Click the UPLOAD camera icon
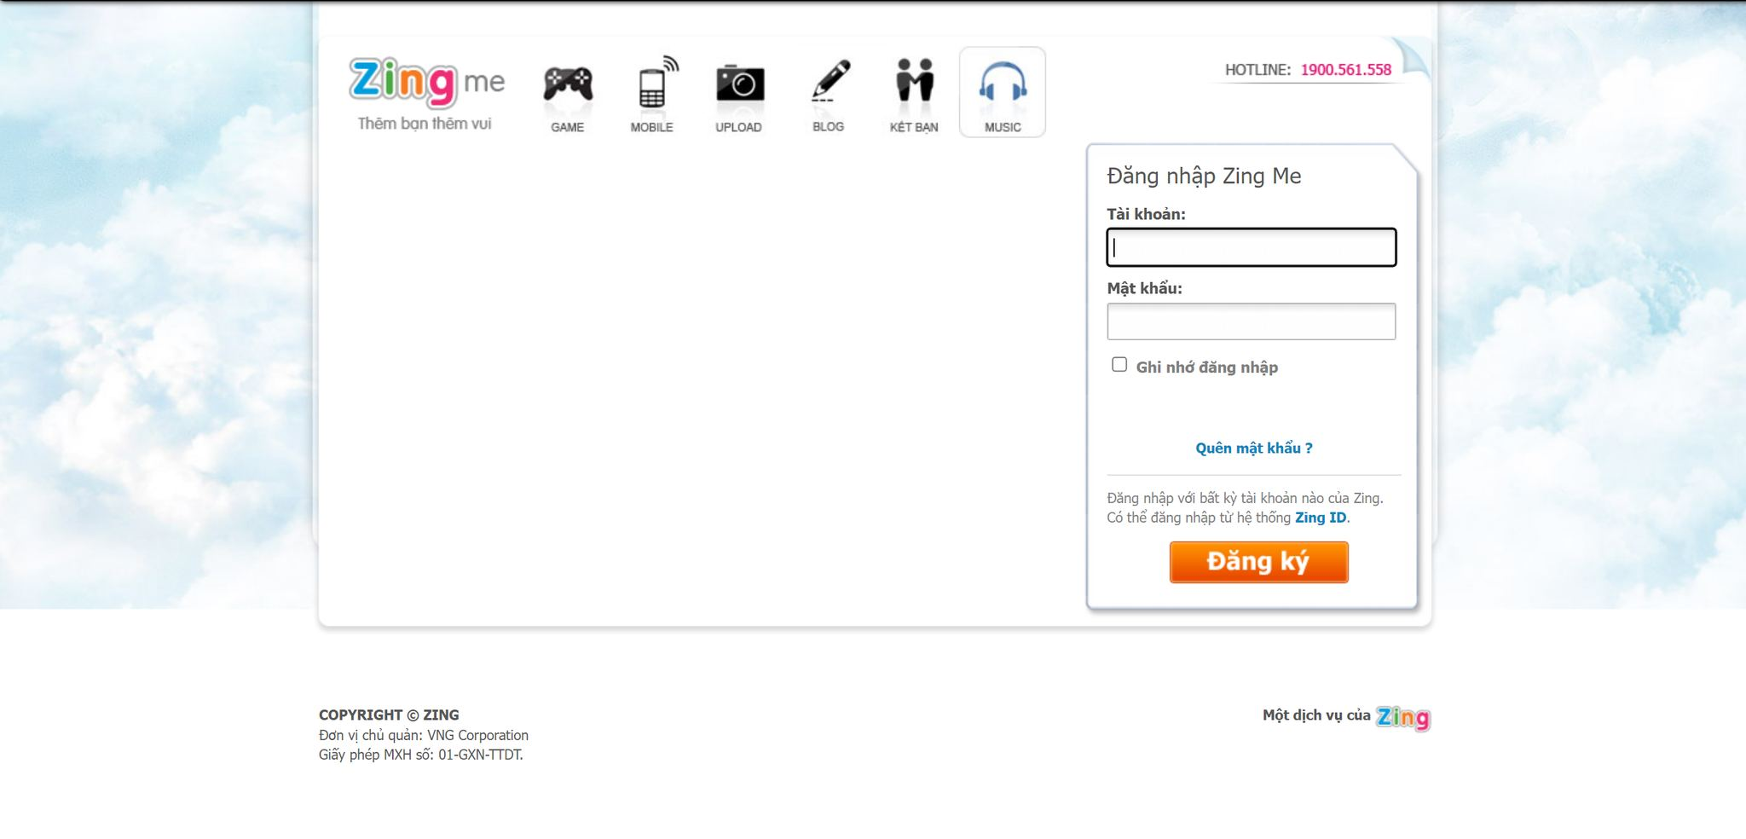 click(739, 85)
